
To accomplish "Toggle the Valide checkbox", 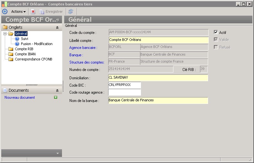I will tap(216, 40).
